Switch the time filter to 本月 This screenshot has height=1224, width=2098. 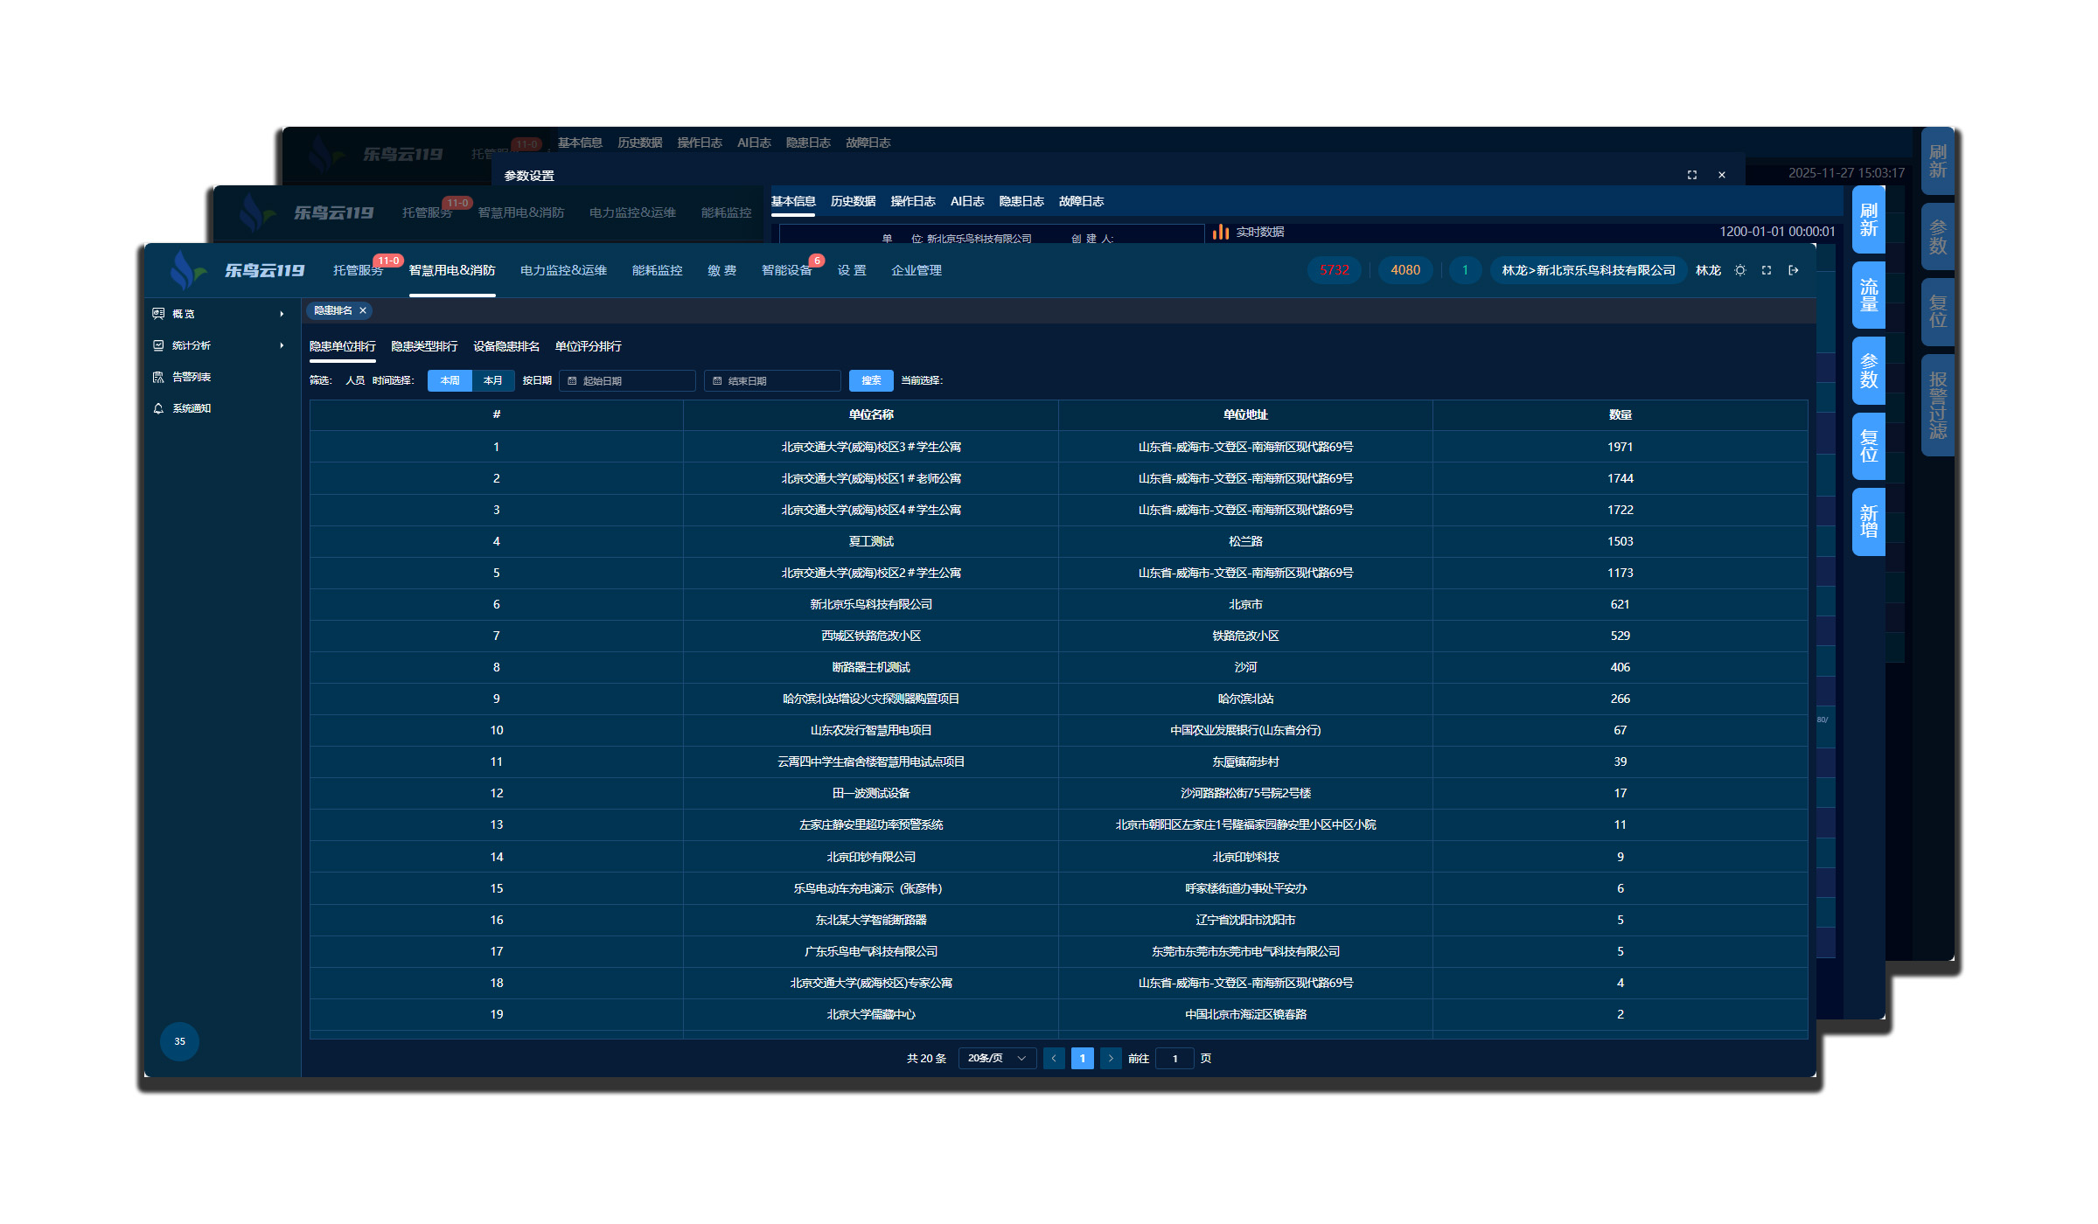493,380
